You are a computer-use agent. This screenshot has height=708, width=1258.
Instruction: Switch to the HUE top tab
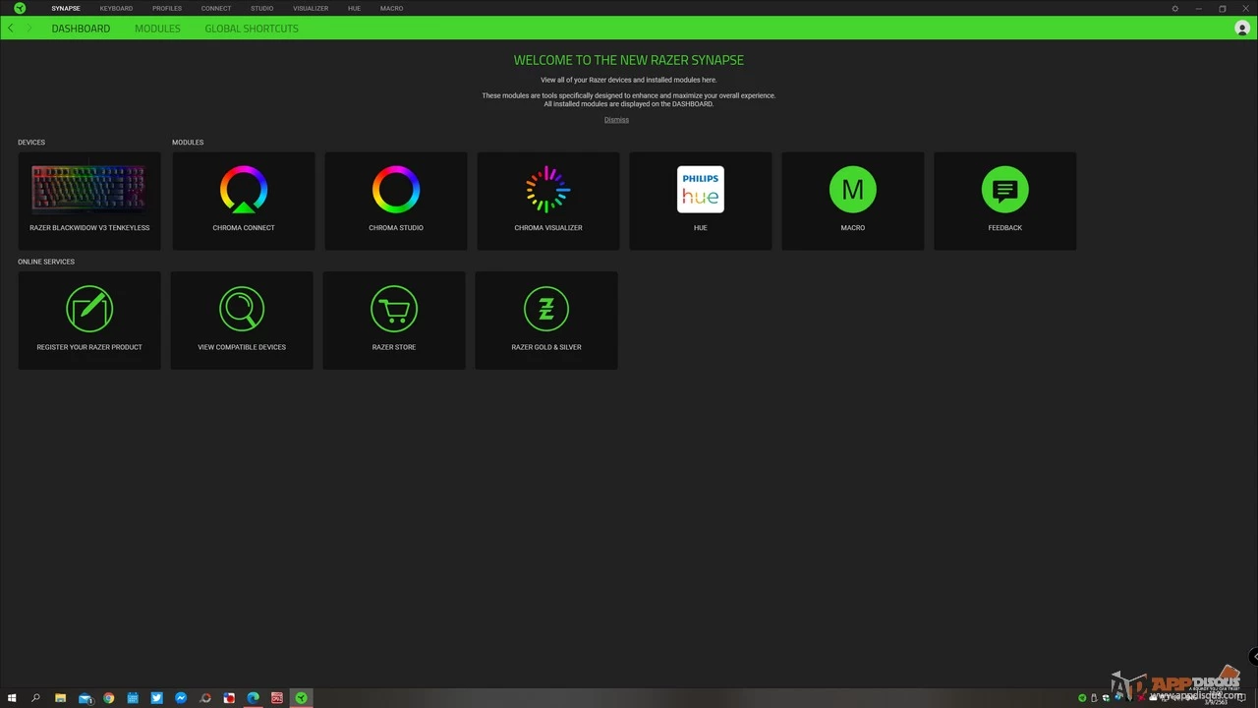click(x=354, y=8)
